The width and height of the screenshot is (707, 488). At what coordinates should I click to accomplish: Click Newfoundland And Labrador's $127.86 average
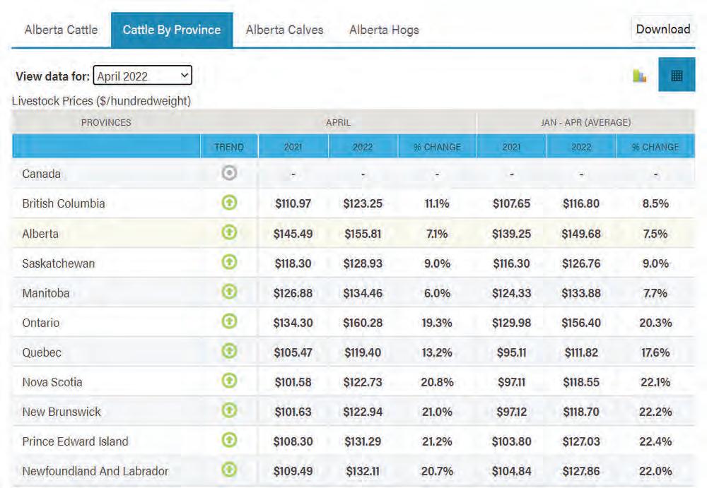pyautogui.click(x=581, y=471)
